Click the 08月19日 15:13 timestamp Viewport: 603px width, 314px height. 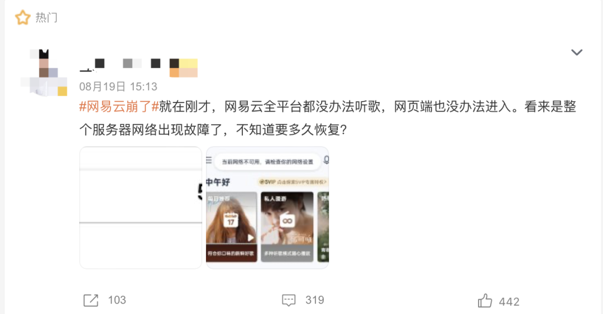tap(118, 86)
